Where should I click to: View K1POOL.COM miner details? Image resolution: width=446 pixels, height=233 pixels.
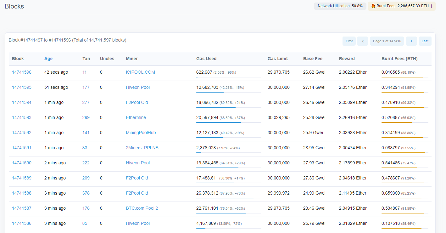click(x=140, y=72)
